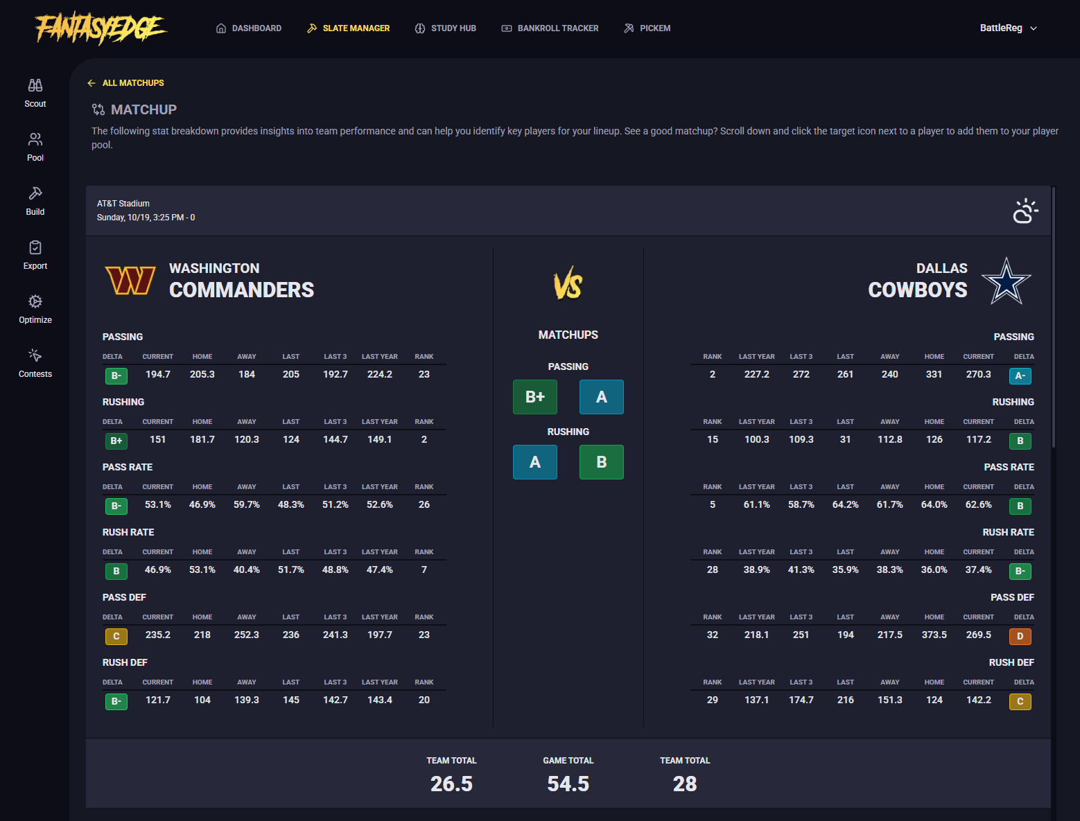Image resolution: width=1080 pixels, height=821 pixels.
Task: Click Dallas's home pass def value 373.5
Action: point(934,635)
